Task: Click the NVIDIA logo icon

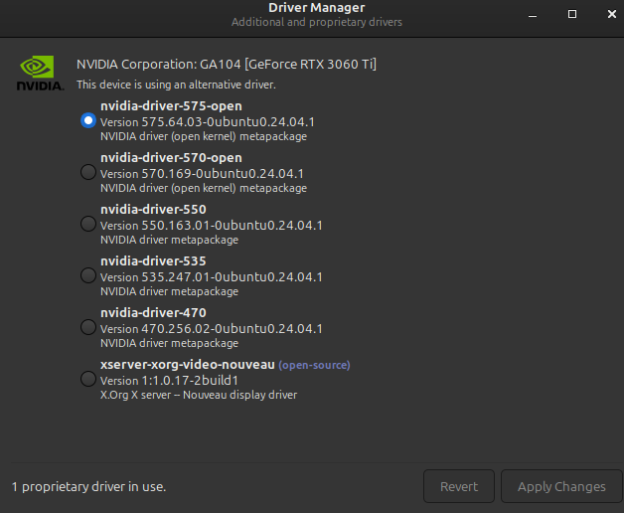Action: point(40,73)
